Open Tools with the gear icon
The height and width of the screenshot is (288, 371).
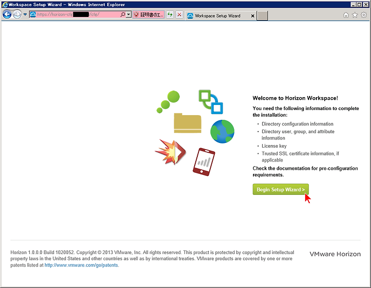pos(364,15)
